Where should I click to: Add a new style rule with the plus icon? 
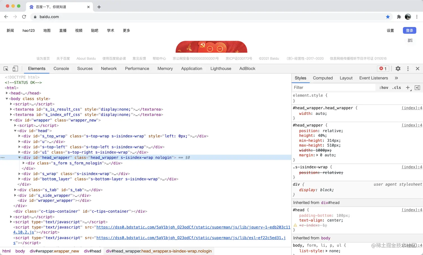coord(408,87)
